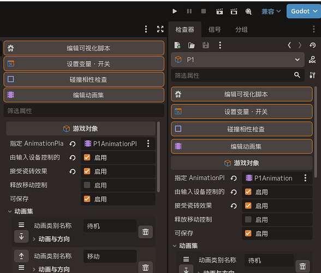Click inspector 编辑可视化脚本 button
The height and width of the screenshot is (273, 321).
242,94
